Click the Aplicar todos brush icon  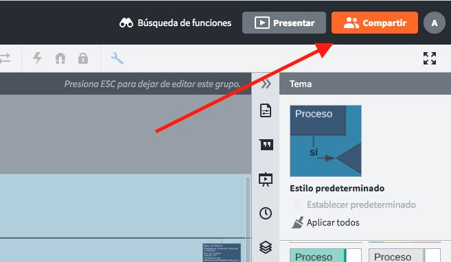[x=297, y=222]
